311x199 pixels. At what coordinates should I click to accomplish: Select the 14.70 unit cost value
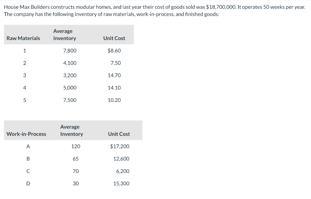114,75
